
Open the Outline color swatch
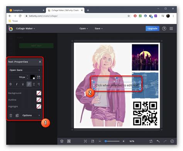[39, 100]
